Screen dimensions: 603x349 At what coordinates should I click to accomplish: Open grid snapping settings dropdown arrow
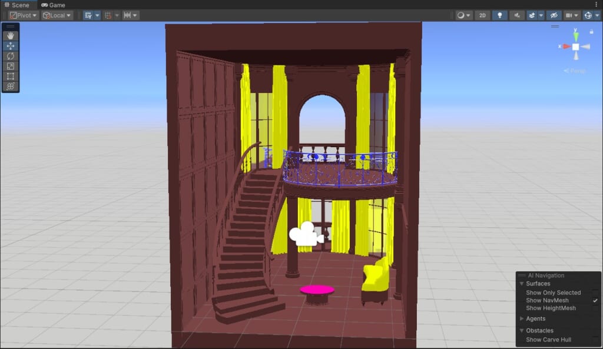117,15
